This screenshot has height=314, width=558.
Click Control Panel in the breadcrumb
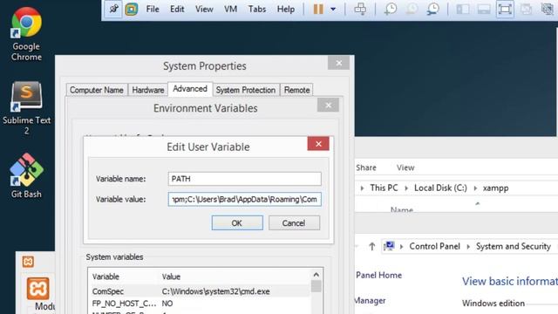pos(434,246)
